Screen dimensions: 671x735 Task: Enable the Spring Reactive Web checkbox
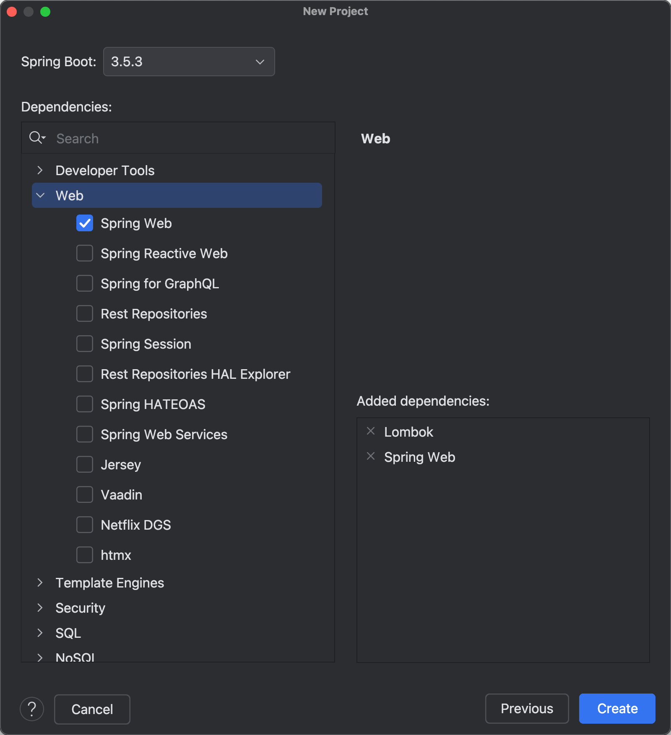coord(85,254)
